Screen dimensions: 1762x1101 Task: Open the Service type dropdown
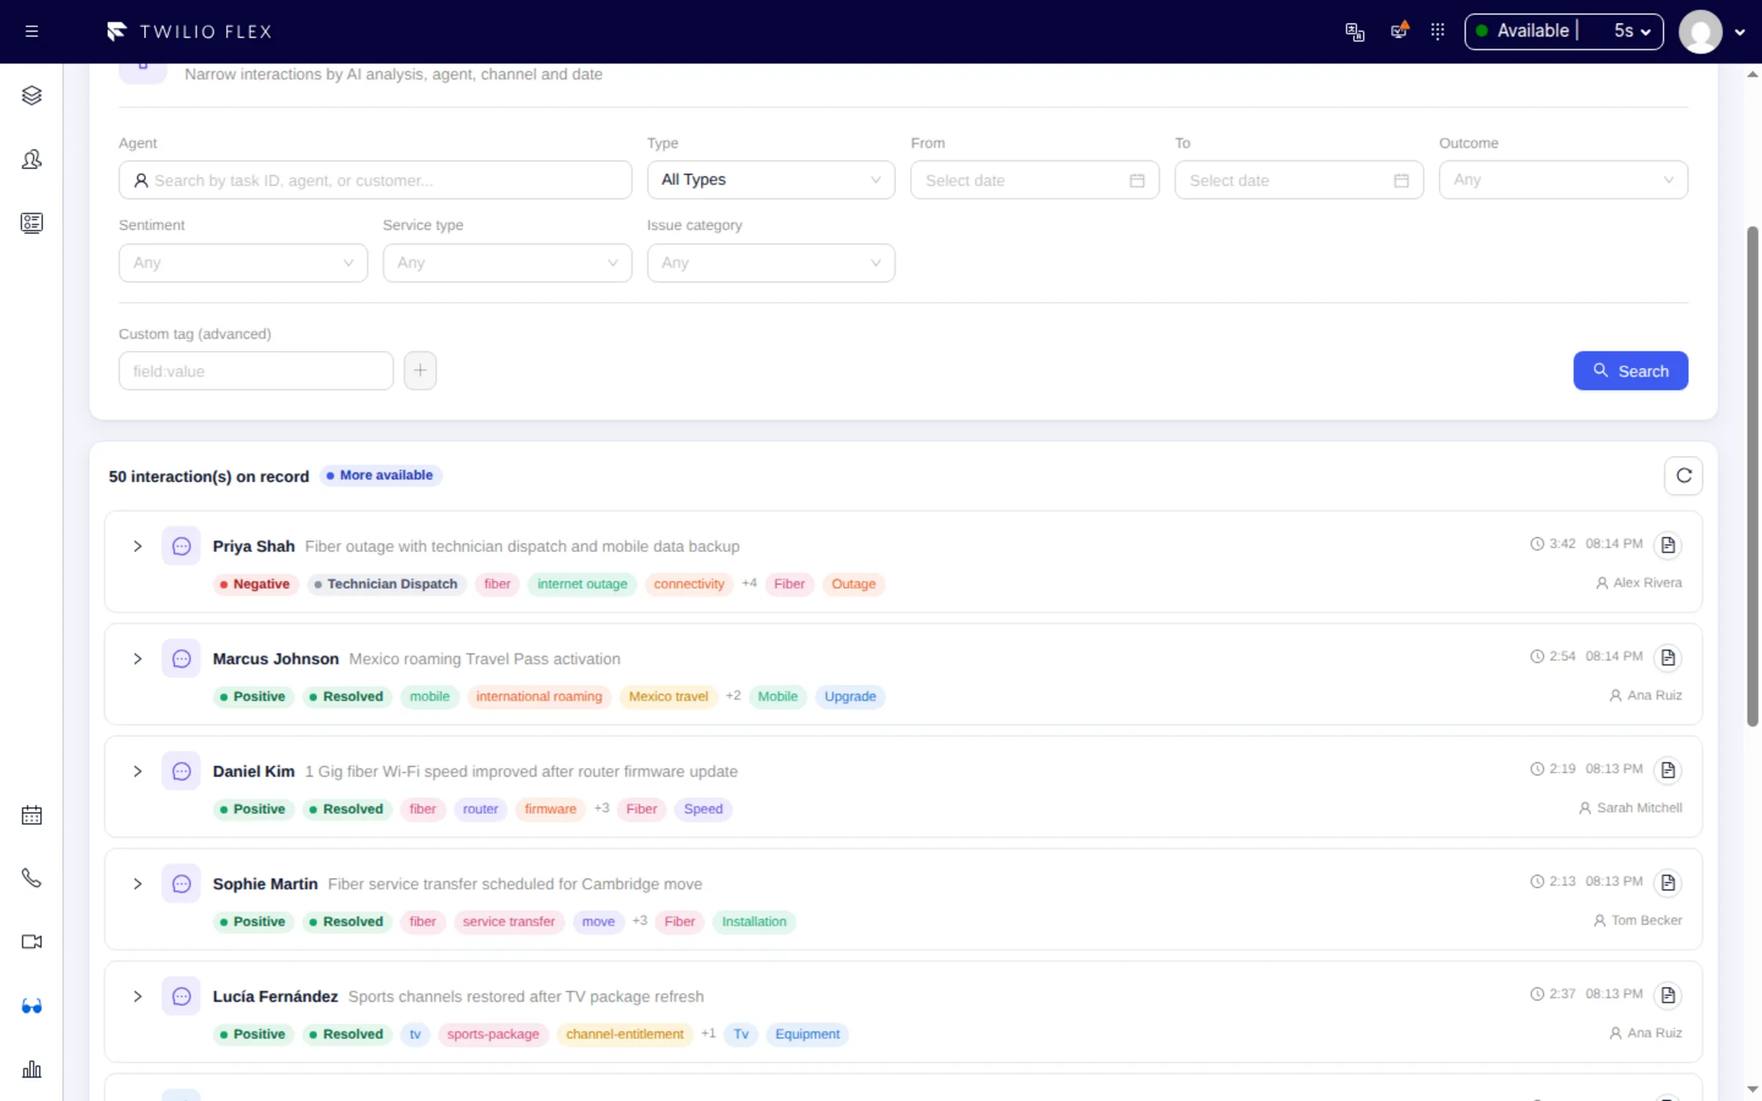(x=507, y=263)
